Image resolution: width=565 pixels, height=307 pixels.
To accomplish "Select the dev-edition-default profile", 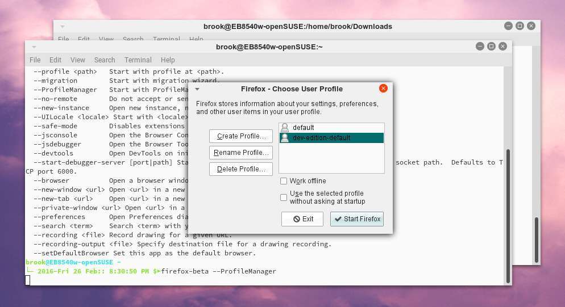I will pos(331,138).
